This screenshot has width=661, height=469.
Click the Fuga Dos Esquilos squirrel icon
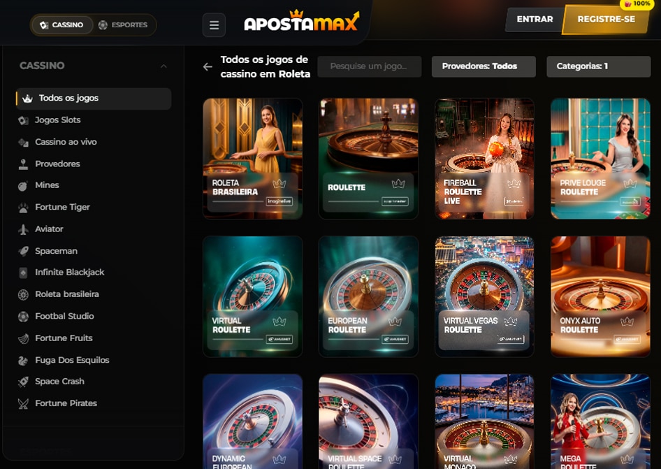pos(23,361)
